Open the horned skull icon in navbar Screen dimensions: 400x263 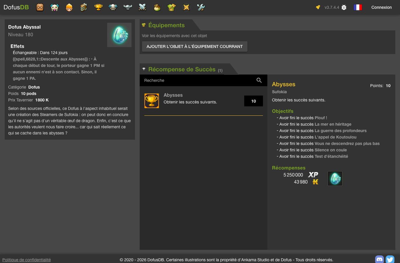113,7
